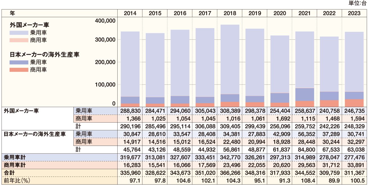Select the 2016 year column header

pyautogui.click(x=180, y=13)
